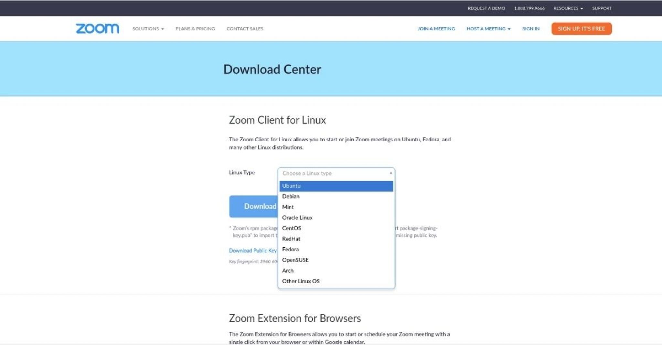Open the Support page
This screenshot has width=662, height=345.
click(x=601, y=8)
